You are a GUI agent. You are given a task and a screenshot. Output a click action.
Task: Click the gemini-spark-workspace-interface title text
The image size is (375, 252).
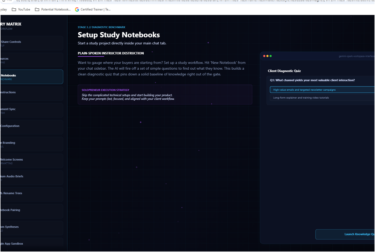(x=357, y=56)
